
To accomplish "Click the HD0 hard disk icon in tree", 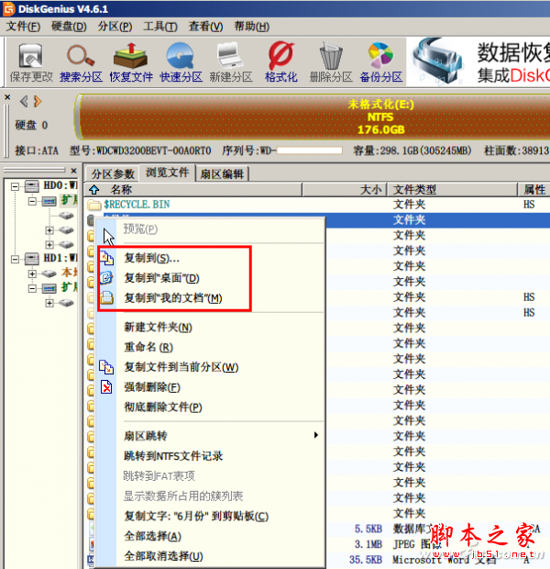I will click(x=32, y=186).
